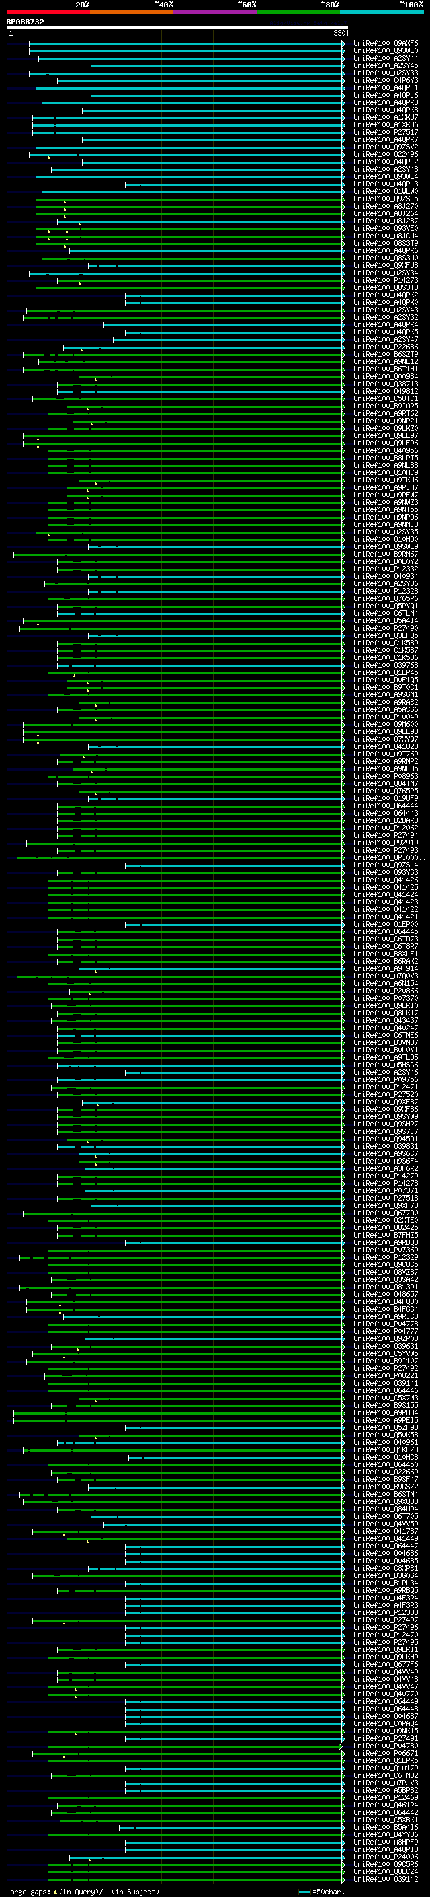Select hit label UniRef100_A2SY45
The height and width of the screenshot is (1897, 430).
(386, 65)
